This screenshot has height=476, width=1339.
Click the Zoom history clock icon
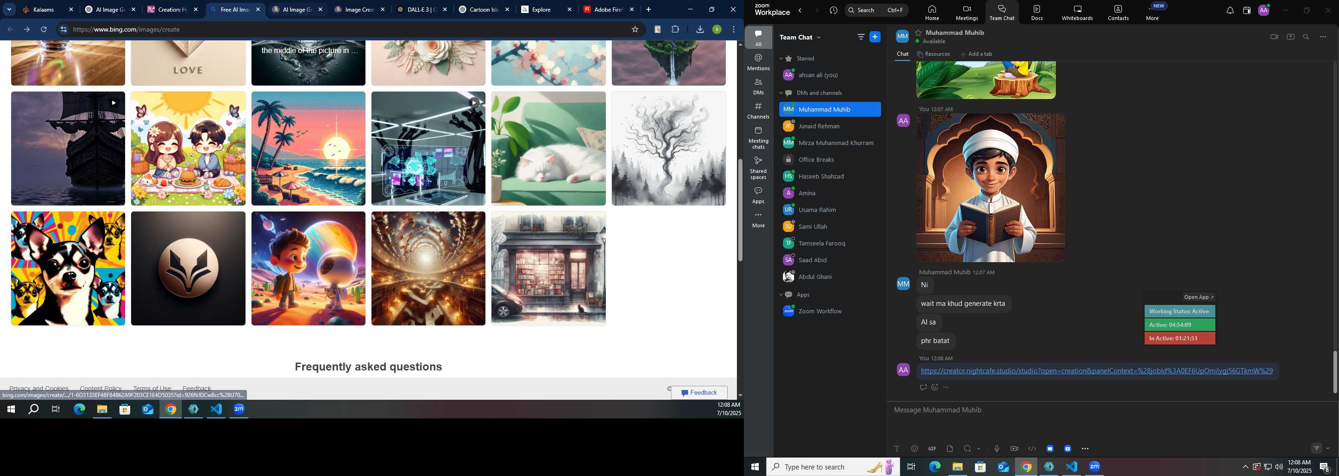(x=834, y=10)
